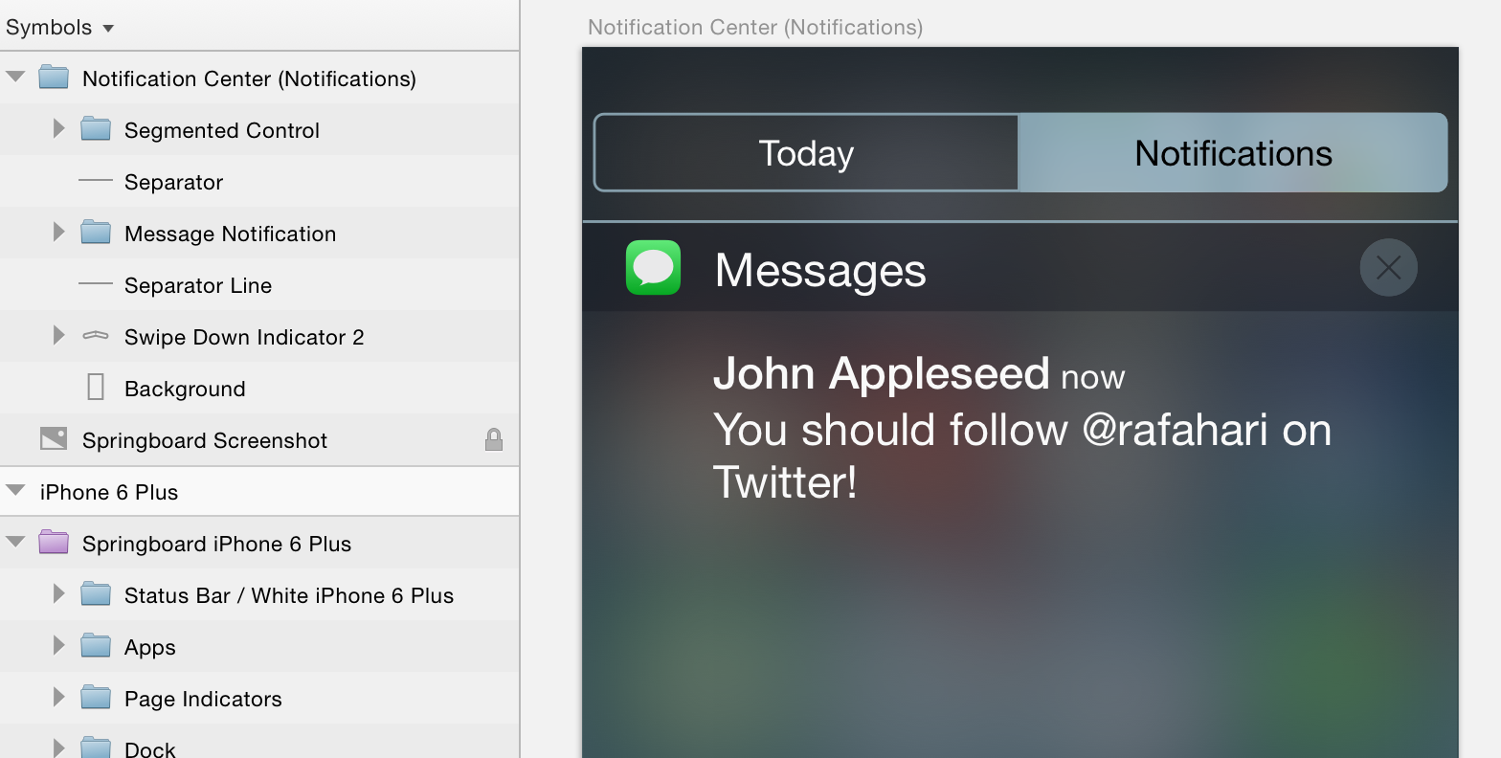This screenshot has width=1501, height=758.
Task: Click the Swipe Down Indicator shape icon
Action: coord(96,336)
